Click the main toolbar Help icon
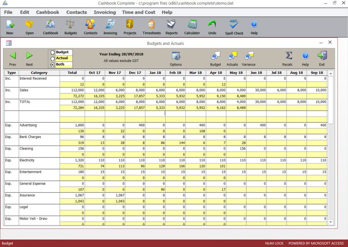The width and height of the screenshot is (348, 247). (254, 24)
